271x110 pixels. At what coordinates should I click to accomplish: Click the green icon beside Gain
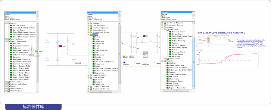click(94, 39)
